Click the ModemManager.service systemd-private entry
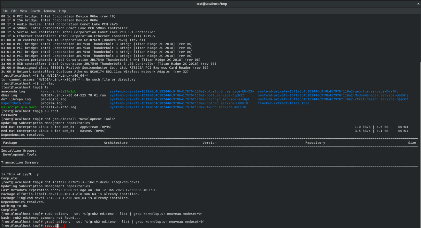The height and width of the screenshot is (228, 421). click(x=333, y=95)
